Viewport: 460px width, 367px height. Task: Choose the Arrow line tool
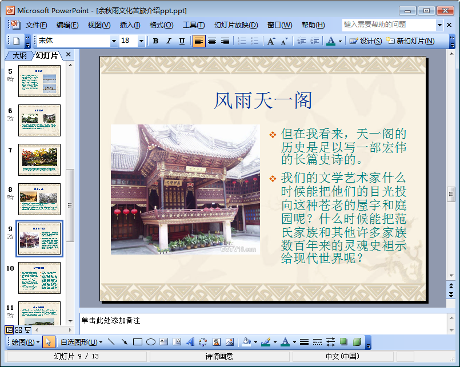click(124, 342)
